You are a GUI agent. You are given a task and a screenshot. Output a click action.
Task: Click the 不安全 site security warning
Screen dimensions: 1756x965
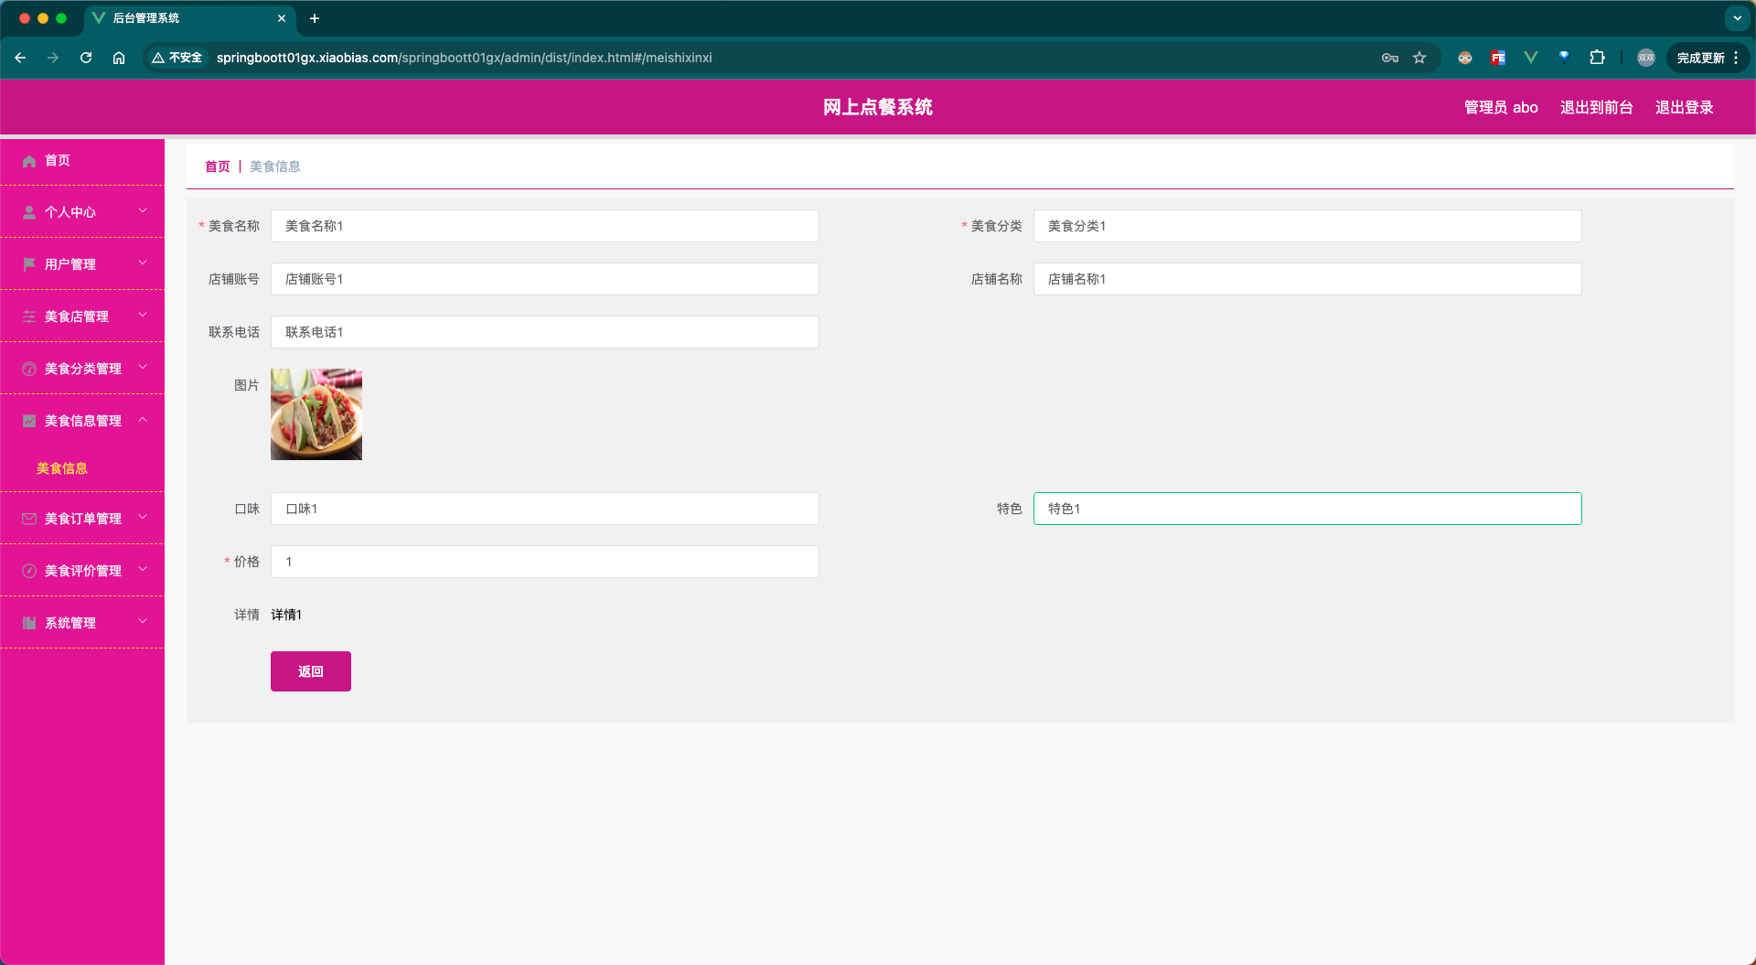click(177, 58)
